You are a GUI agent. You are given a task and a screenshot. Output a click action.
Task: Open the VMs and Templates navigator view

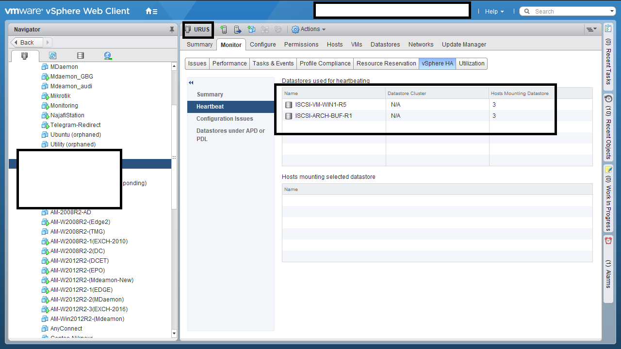coord(53,56)
